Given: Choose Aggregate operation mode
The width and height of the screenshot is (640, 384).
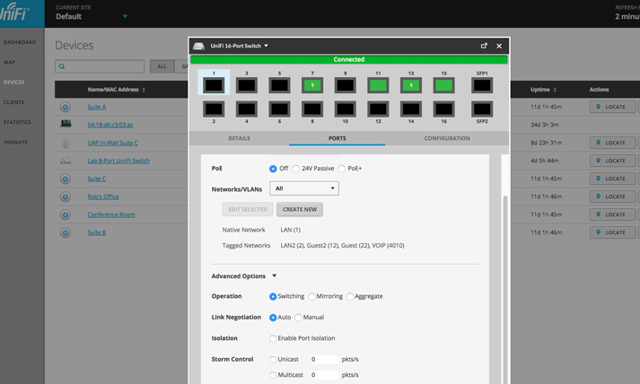Looking at the screenshot, I should click(x=350, y=297).
